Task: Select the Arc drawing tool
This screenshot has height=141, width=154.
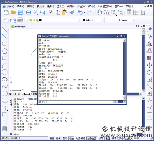Action: (x=5, y=65)
